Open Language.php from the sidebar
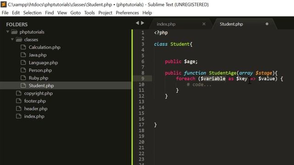294x165 pixels. 43,63
